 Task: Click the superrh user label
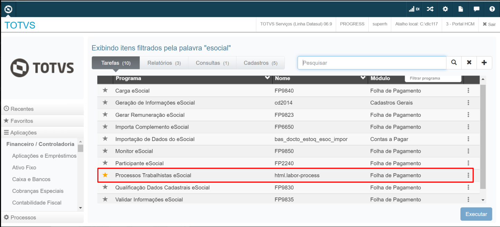click(380, 24)
